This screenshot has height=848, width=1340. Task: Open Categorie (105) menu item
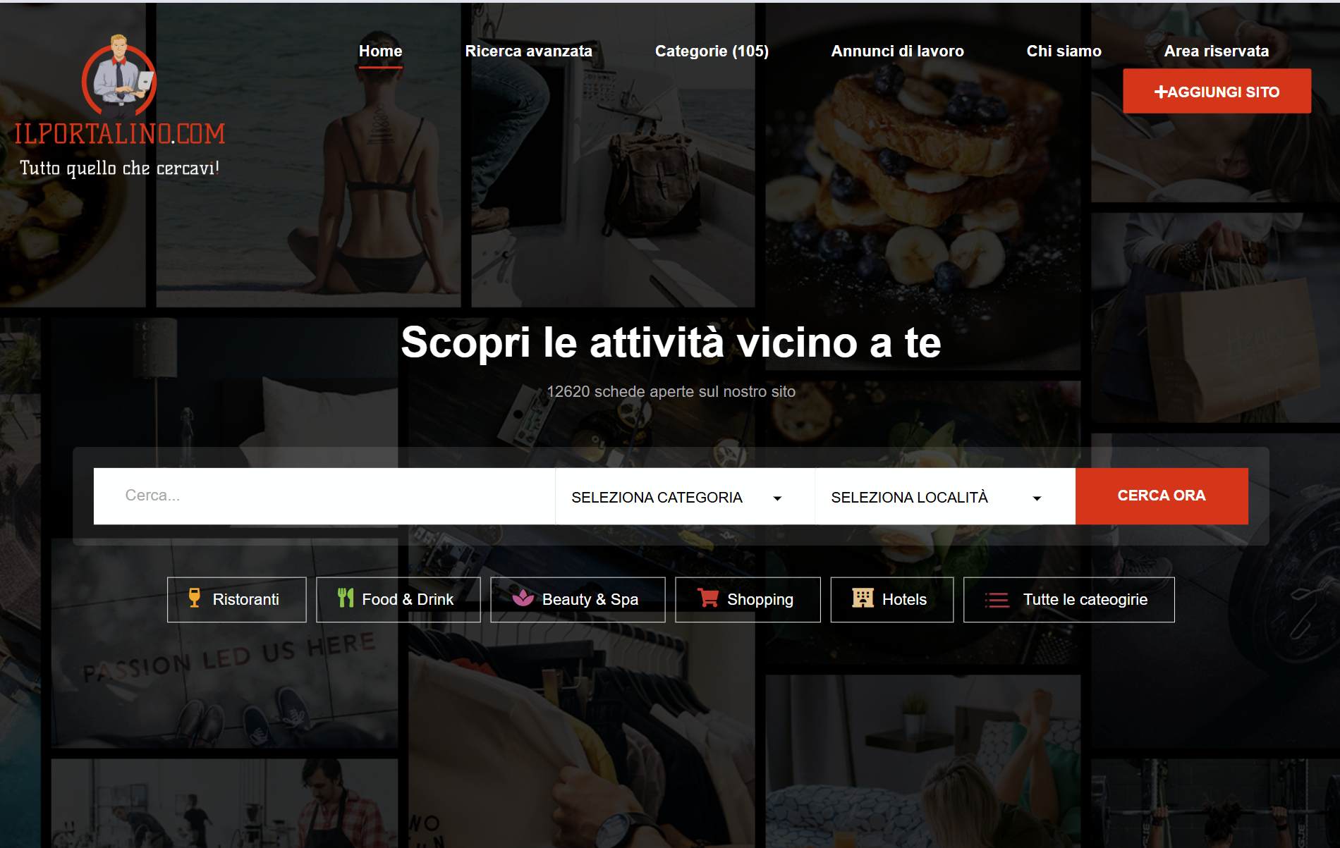tap(712, 51)
